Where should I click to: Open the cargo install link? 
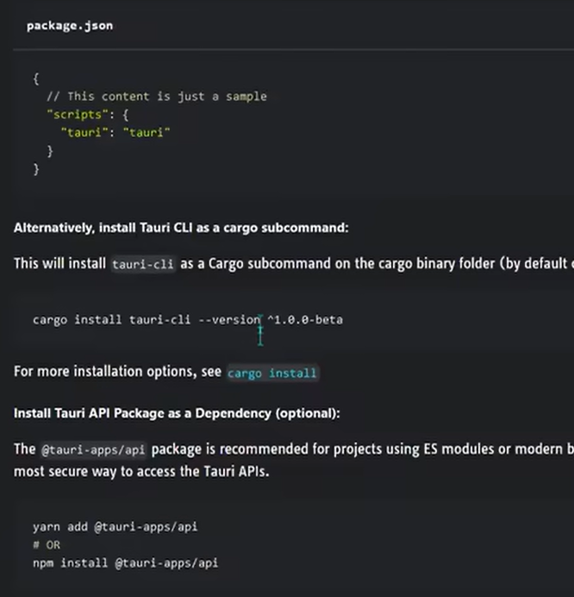pos(271,374)
